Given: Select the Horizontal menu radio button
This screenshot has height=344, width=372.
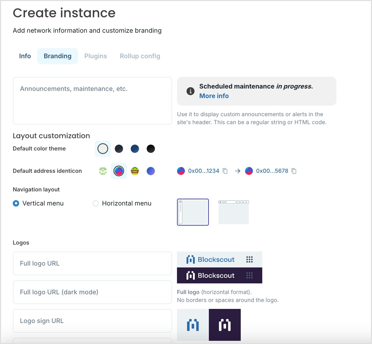Looking at the screenshot, I should coord(96,203).
